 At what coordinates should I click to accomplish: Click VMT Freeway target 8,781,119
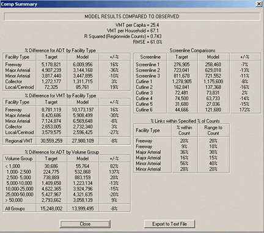coord(51,109)
